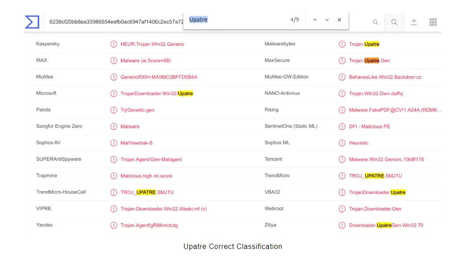This screenshot has height=263, width=469.
Task: Close the find-in-page bar
Action: [339, 20]
